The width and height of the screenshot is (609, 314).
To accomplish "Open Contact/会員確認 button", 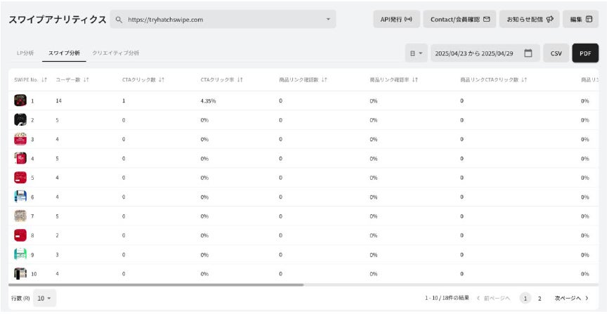I will click(460, 20).
